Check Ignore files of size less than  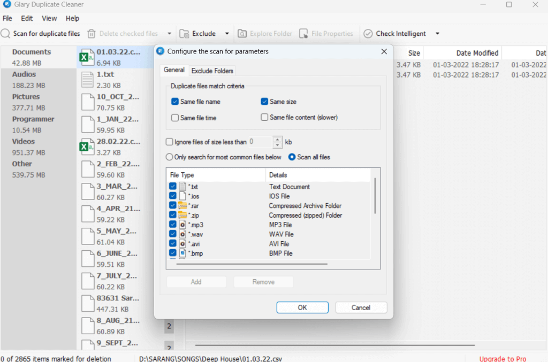(x=170, y=142)
